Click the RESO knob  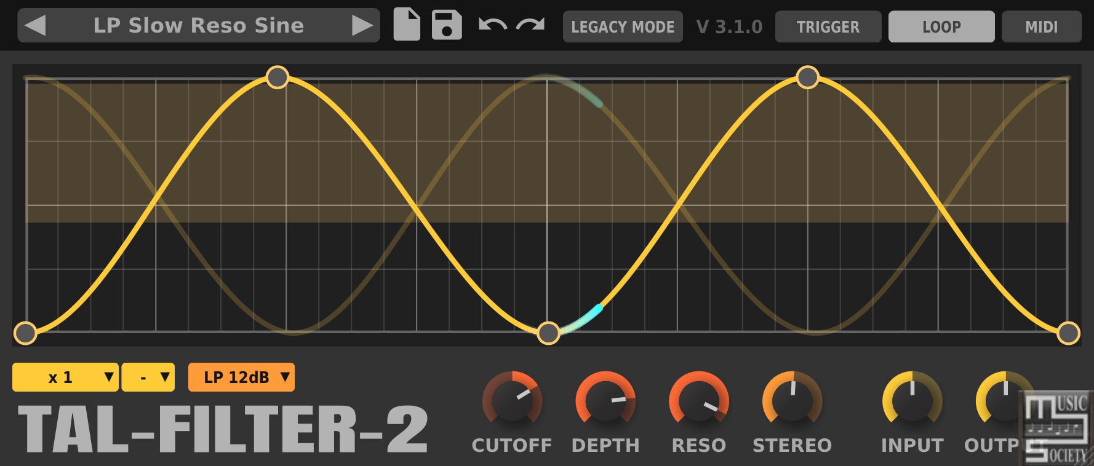[x=699, y=401]
